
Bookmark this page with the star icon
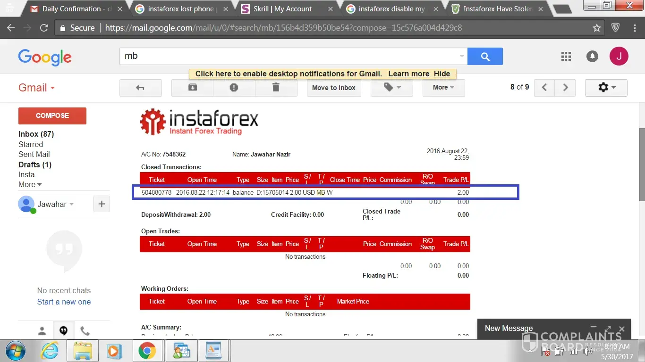(597, 28)
